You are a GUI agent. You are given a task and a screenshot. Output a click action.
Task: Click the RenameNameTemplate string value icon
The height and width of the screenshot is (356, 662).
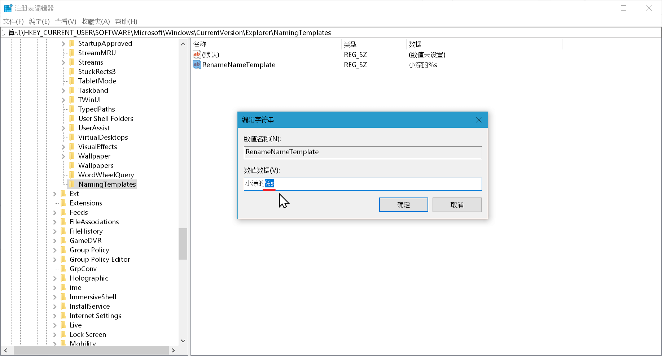(197, 65)
